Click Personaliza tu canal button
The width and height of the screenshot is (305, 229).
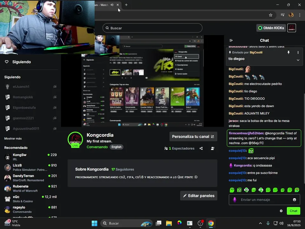pos(193,136)
